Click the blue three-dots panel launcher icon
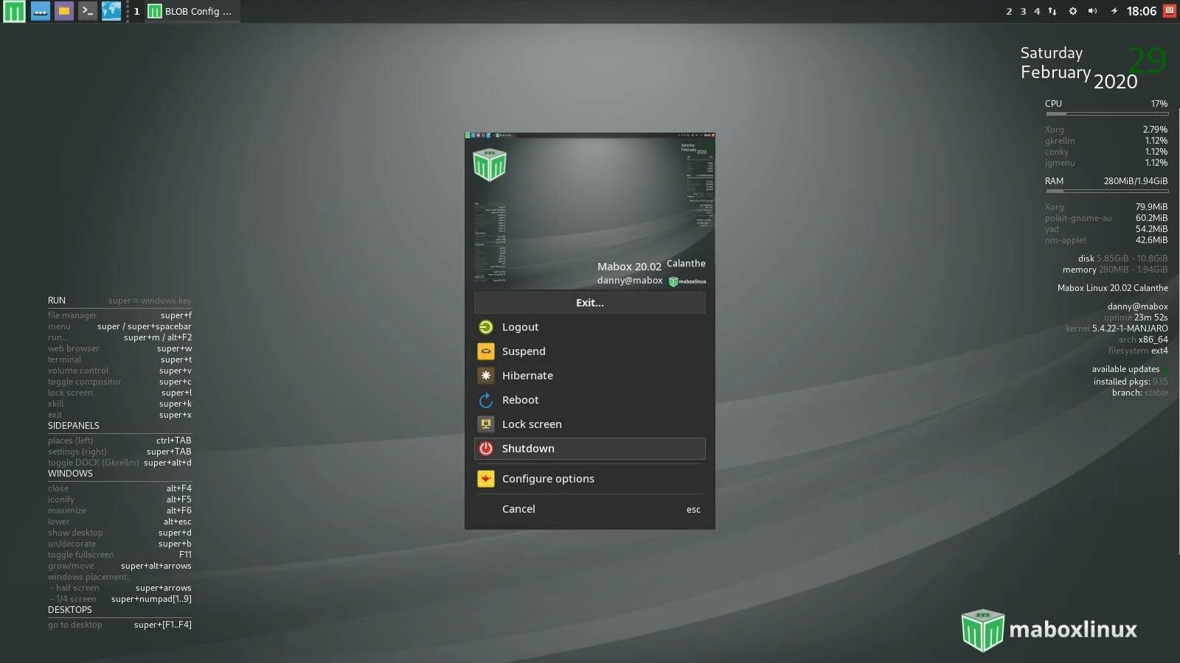The height and width of the screenshot is (663, 1180). click(41, 11)
